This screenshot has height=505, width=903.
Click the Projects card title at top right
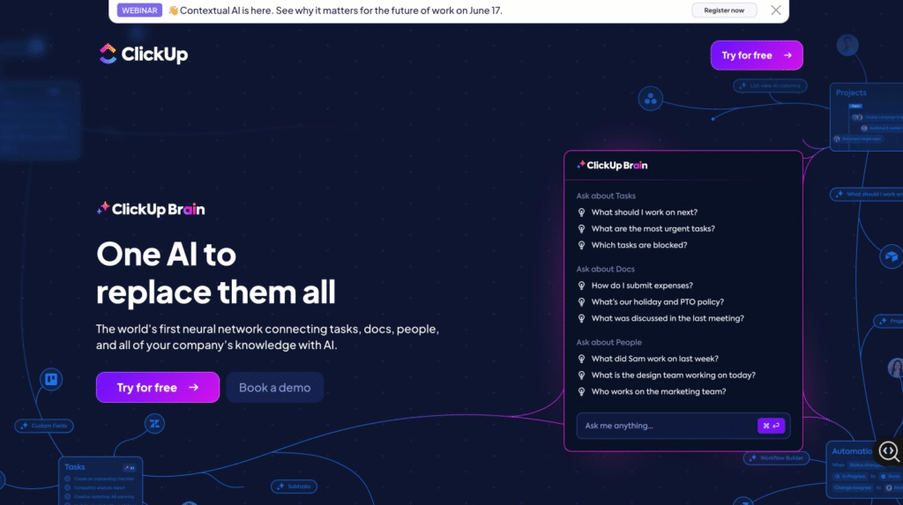point(851,93)
